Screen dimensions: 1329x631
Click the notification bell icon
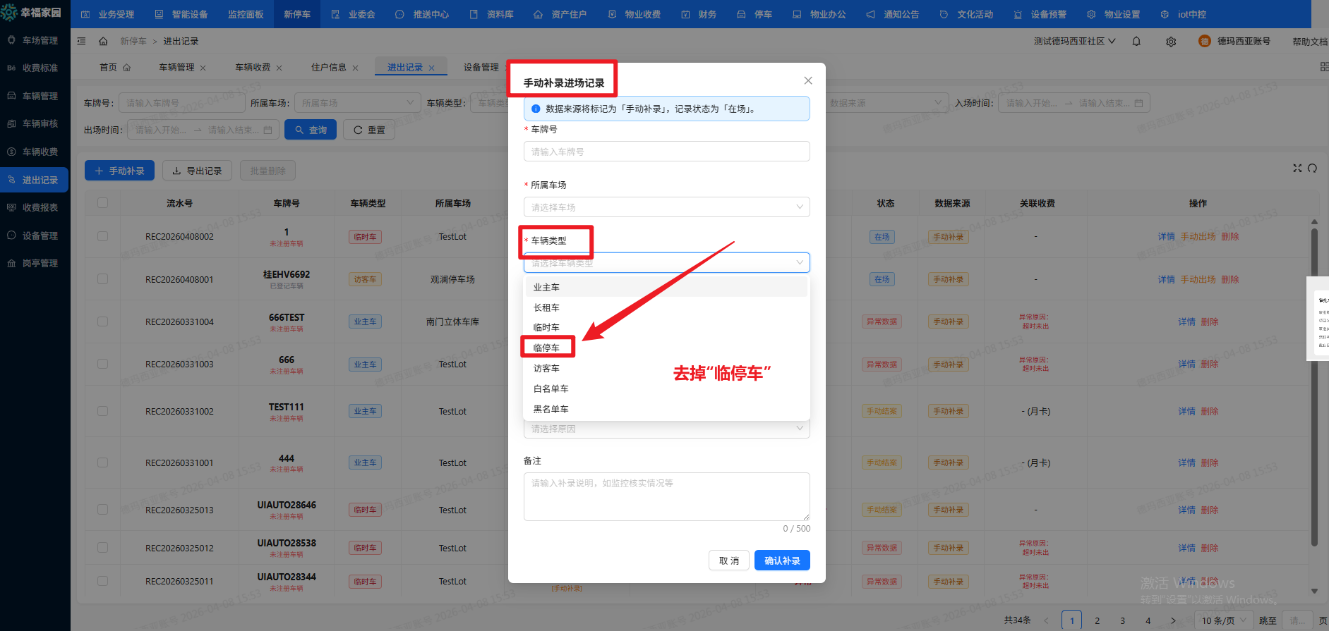point(1136,42)
